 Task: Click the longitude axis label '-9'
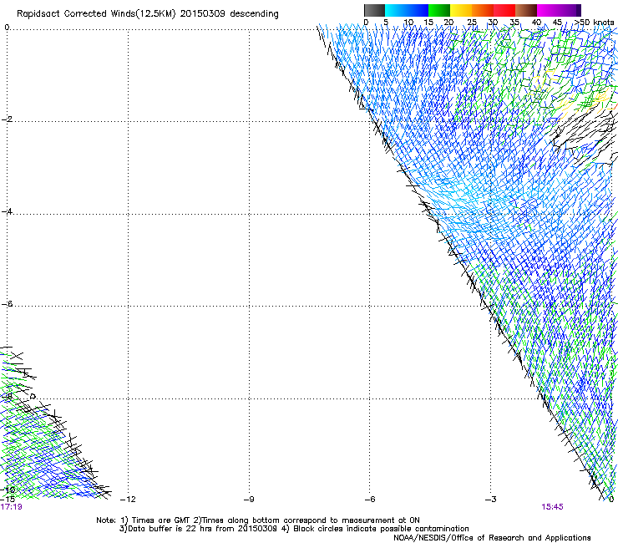tap(249, 500)
